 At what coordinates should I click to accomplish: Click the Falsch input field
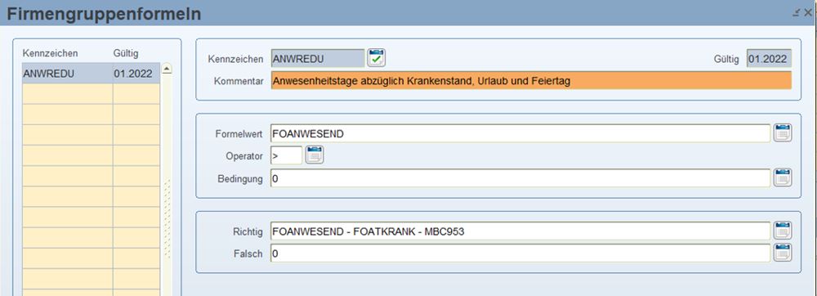click(x=520, y=253)
